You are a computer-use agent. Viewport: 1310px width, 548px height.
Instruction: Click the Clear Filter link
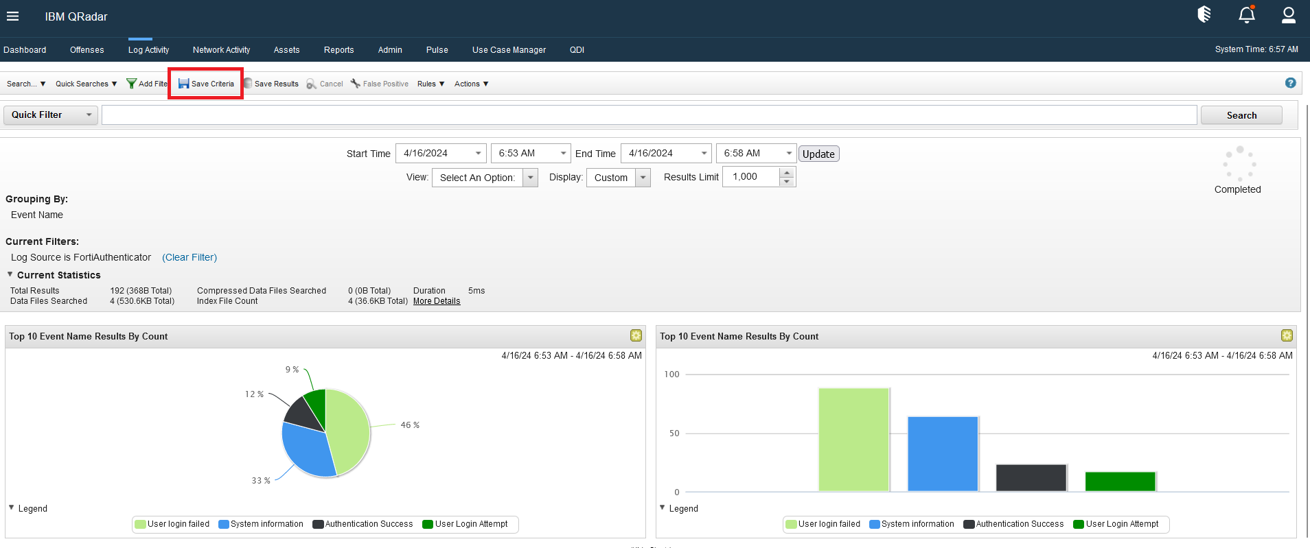point(189,257)
